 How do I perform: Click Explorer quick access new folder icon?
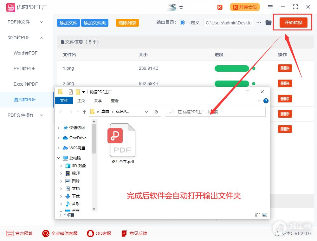click(78, 92)
